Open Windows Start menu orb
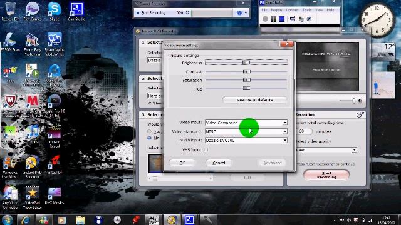Viewport: 401px width, 225px height. [x=8, y=219]
